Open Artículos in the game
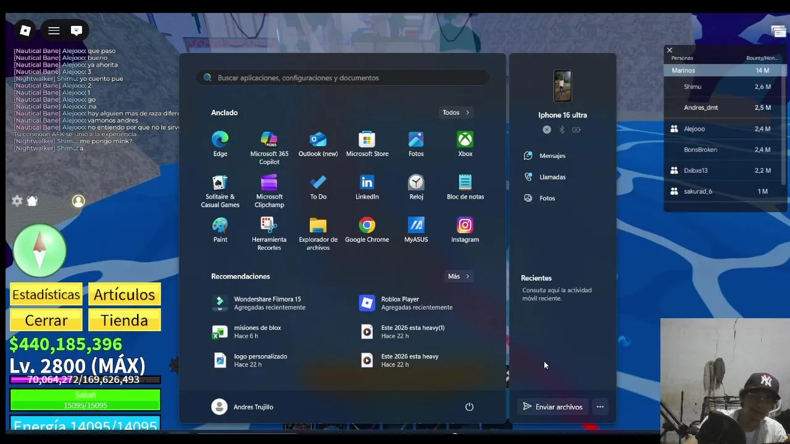Viewport: 790px width, 444px height. (x=125, y=295)
